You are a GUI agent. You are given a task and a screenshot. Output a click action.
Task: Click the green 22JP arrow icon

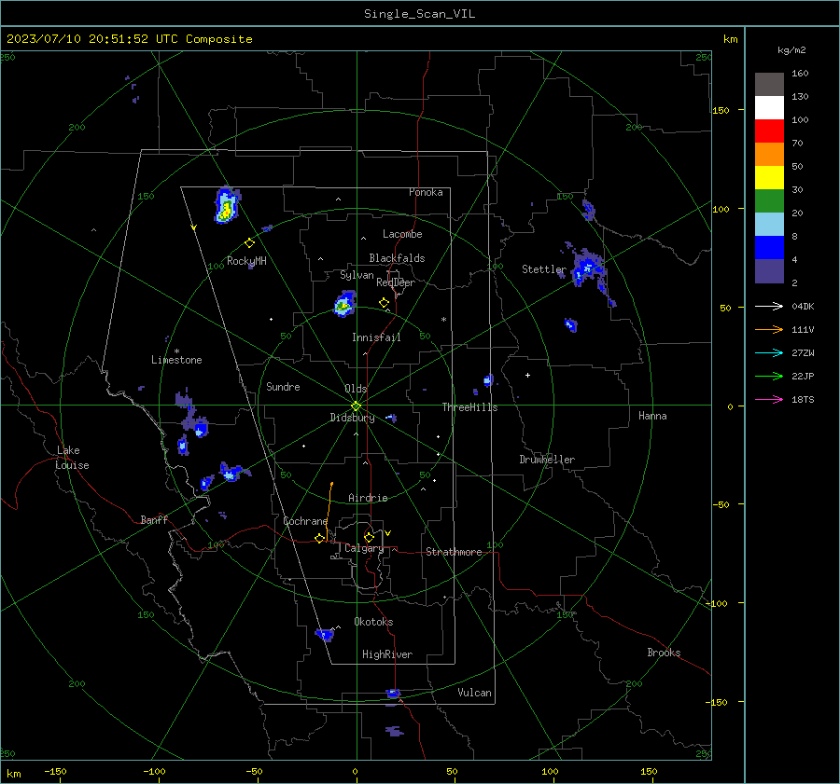click(769, 377)
